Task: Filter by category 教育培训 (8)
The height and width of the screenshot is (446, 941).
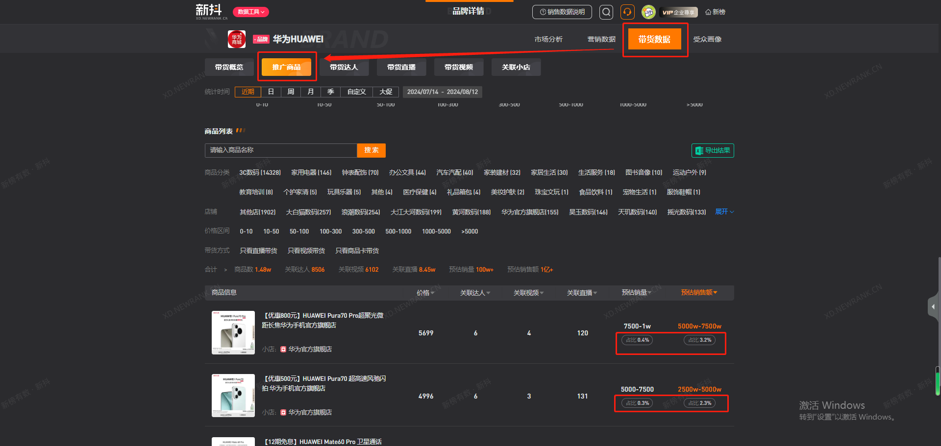Action: point(256,192)
